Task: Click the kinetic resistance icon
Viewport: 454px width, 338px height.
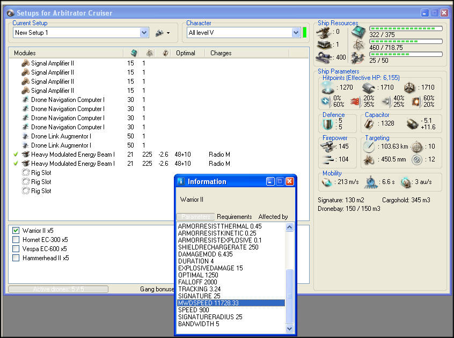Action: (x=386, y=101)
